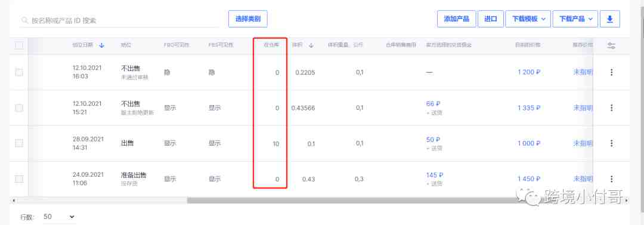Open the three-dot menu for 1 335 ₽ row
Image resolution: width=644 pixels, height=225 pixels.
pos(611,108)
